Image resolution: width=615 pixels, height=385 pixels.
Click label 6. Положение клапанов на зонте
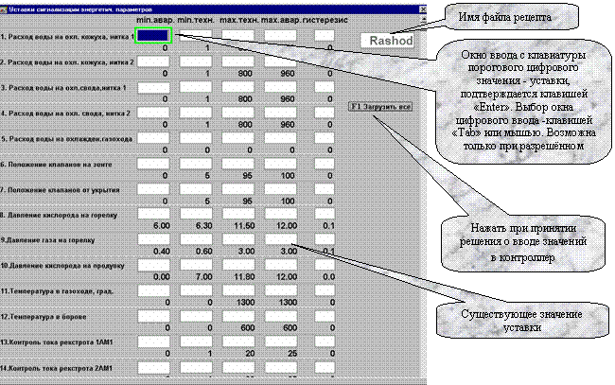(57, 165)
